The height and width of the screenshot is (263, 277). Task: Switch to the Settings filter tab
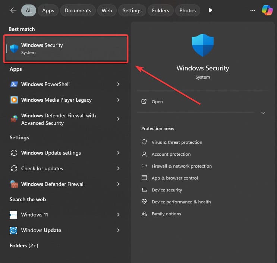[132, 10]
